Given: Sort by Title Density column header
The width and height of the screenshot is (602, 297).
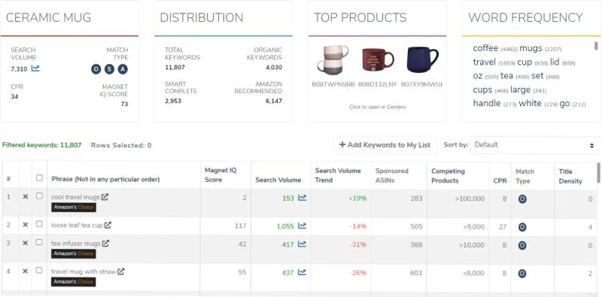Looking at the screenshot, I should (x=570, y=177).
